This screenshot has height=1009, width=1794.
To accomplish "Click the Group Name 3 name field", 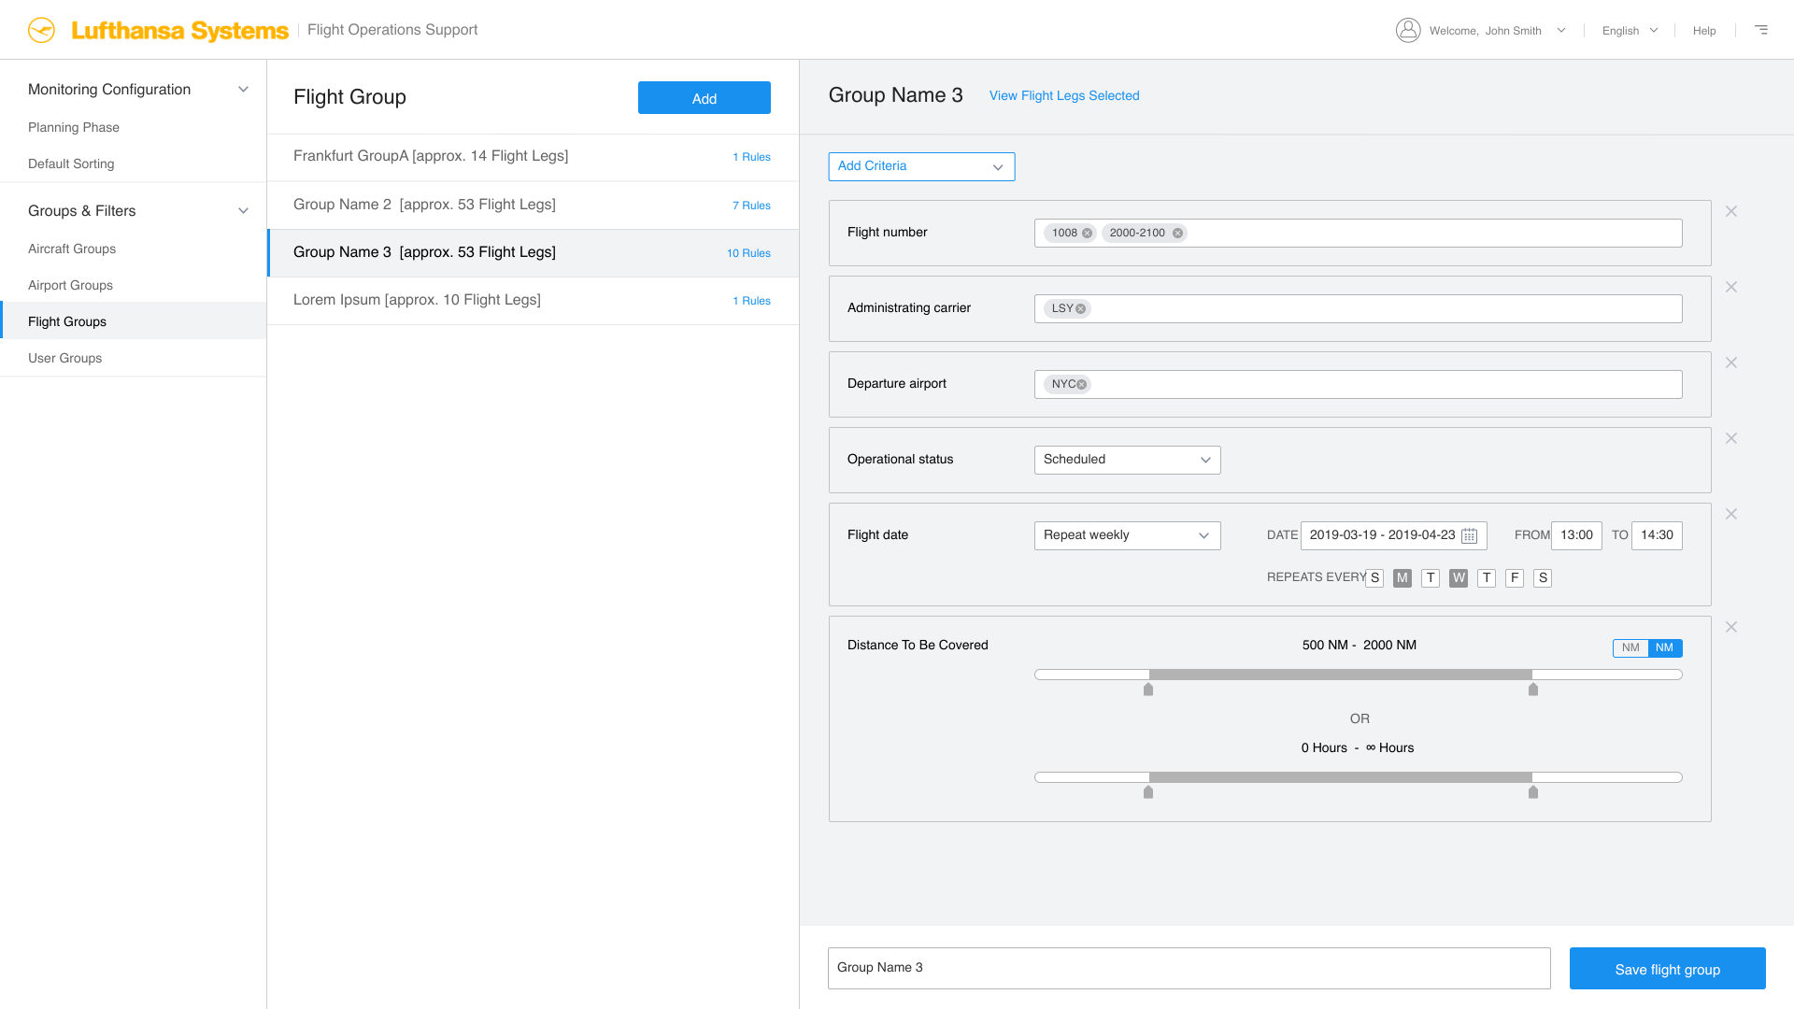I will coord(1189,969).
